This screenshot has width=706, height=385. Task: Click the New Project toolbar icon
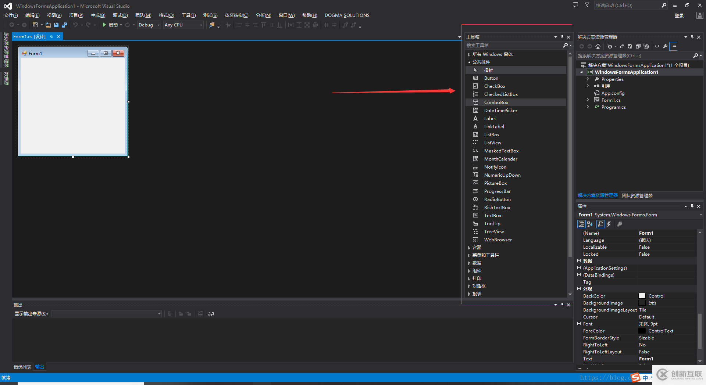[x=35, y=25]
